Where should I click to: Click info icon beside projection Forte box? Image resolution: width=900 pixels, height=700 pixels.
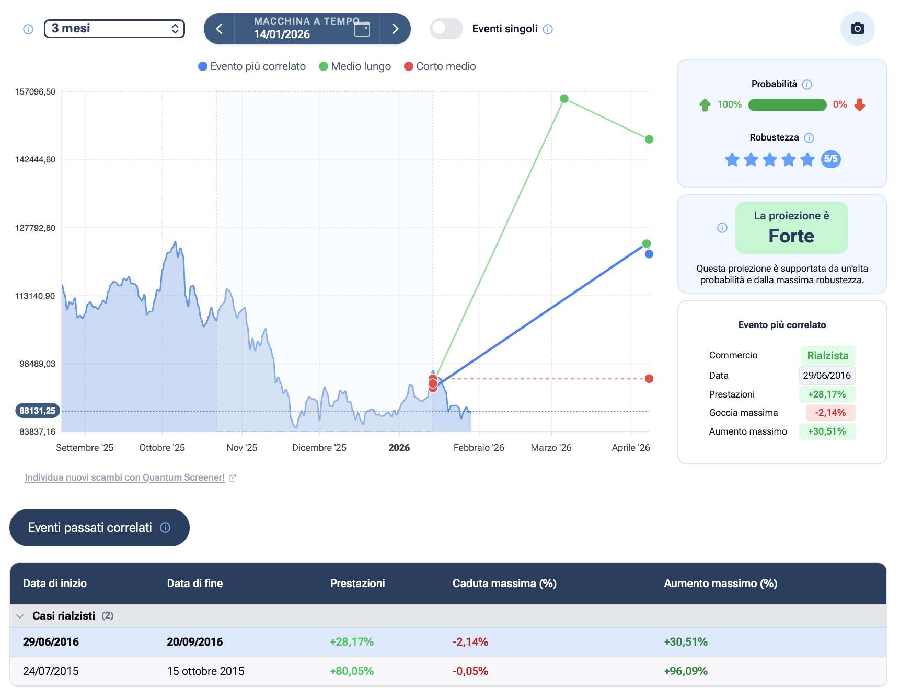722,228
